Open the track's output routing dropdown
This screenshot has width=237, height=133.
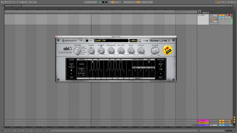214,21
